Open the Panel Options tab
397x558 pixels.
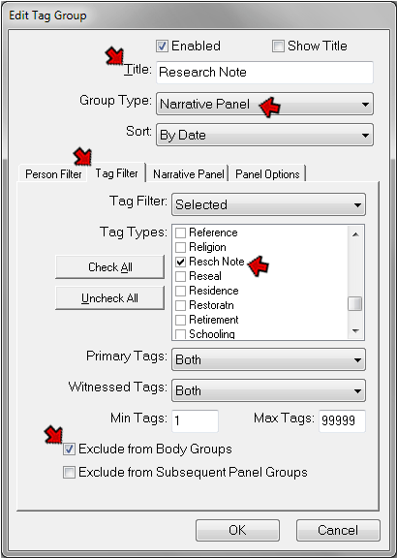[267, 174]
